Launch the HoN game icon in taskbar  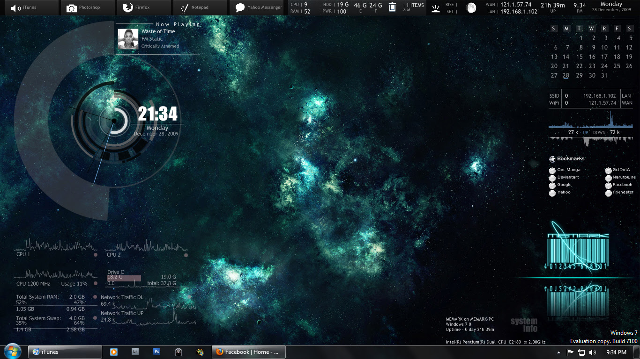click(x=200, y=352)
